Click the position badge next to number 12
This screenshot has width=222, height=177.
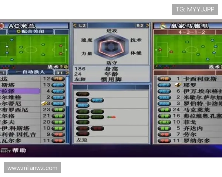(58, 79)
